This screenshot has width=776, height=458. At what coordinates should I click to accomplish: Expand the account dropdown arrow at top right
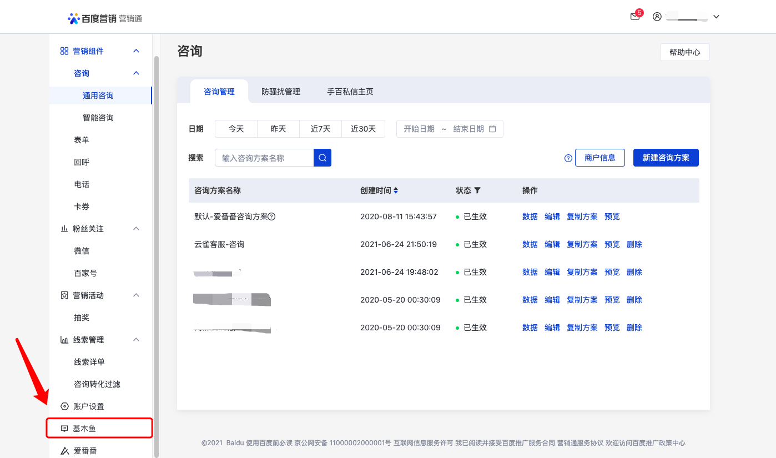(716, 17)
